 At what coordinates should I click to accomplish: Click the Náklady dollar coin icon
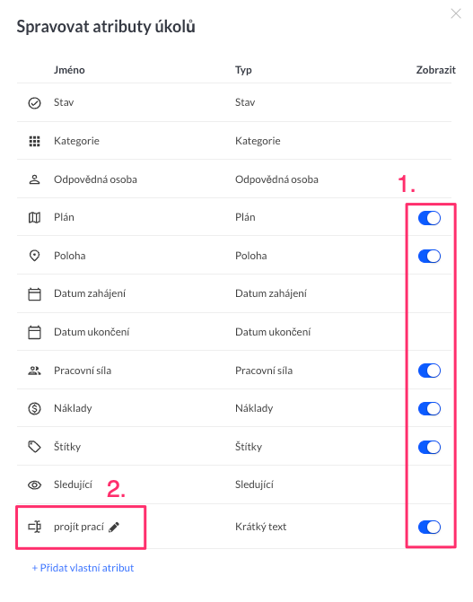(x=35, y=408)
